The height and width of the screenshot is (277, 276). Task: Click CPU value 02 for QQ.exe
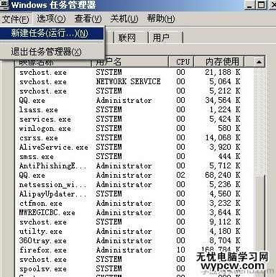pos(181,175)
